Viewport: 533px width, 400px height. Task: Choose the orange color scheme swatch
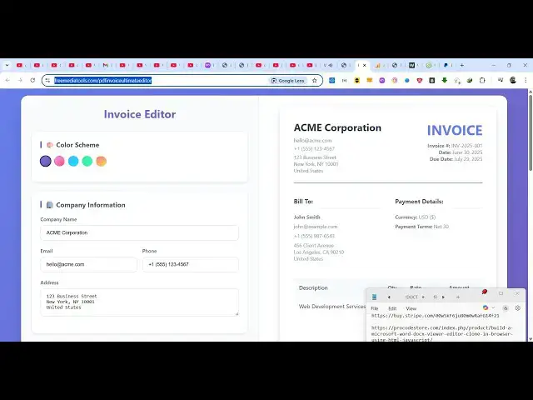point(102,161)
